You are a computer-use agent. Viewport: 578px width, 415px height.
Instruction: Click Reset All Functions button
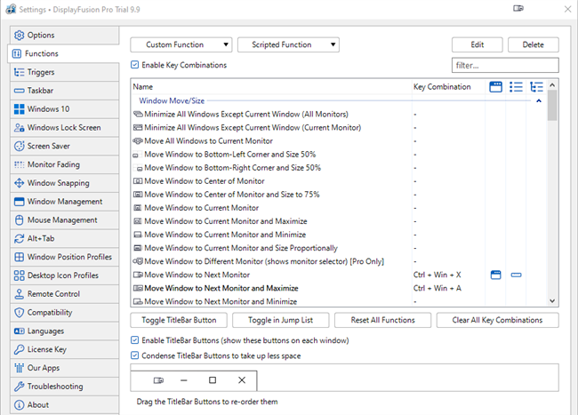(382, 320)
